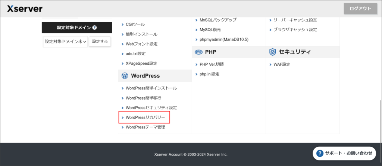Image resolution: width=382 pixels, height=166 pixels.
Task: Click the セキュリティ section heading text
Action: point(295,52)
